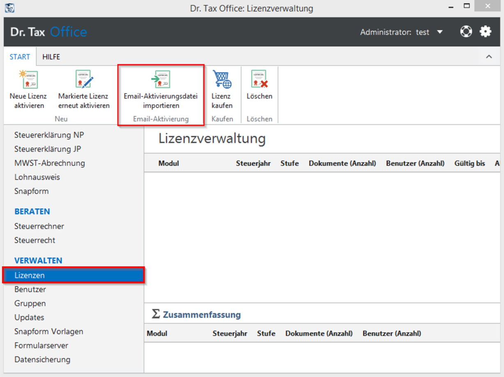This screenshot has height=377, width=504.
Task: Open the Lizenz kaufen shopping cart
Action: coord(222,79)
